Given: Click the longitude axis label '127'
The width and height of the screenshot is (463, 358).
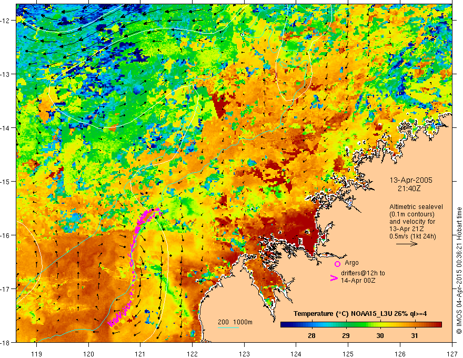Looking at the screenshot, I should 452,354.
